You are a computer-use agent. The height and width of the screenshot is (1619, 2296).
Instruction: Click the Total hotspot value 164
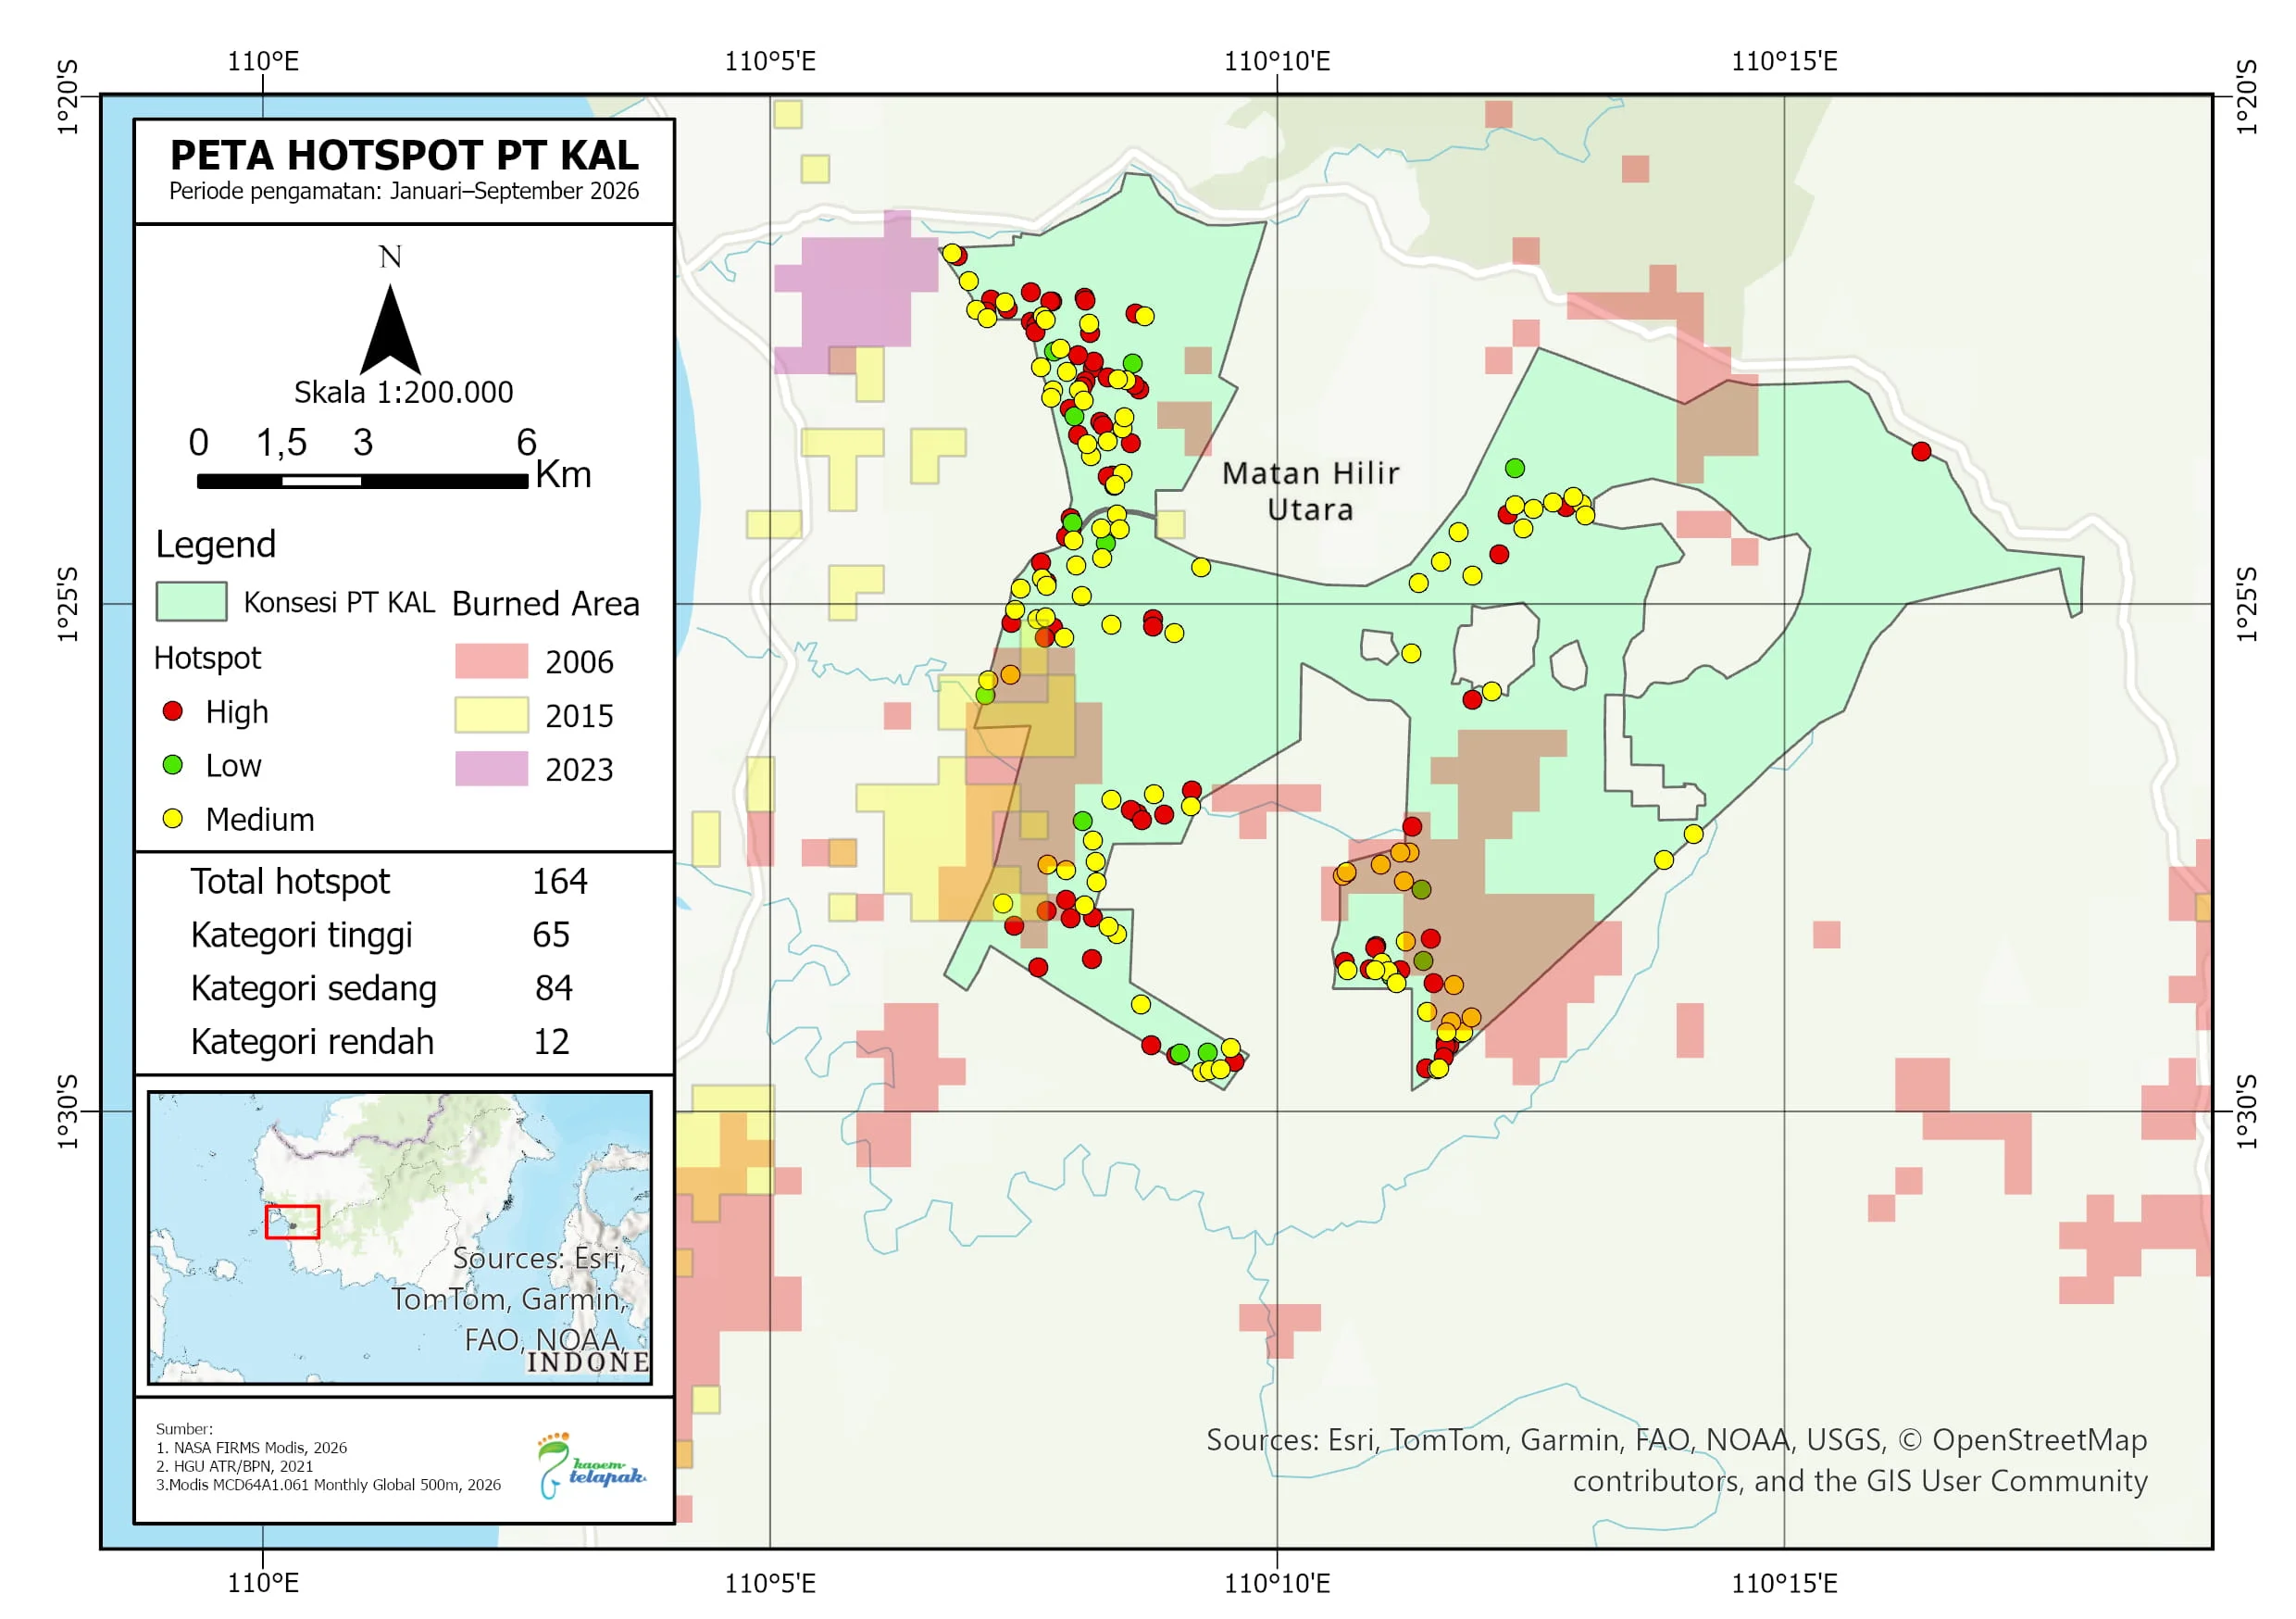560,883
